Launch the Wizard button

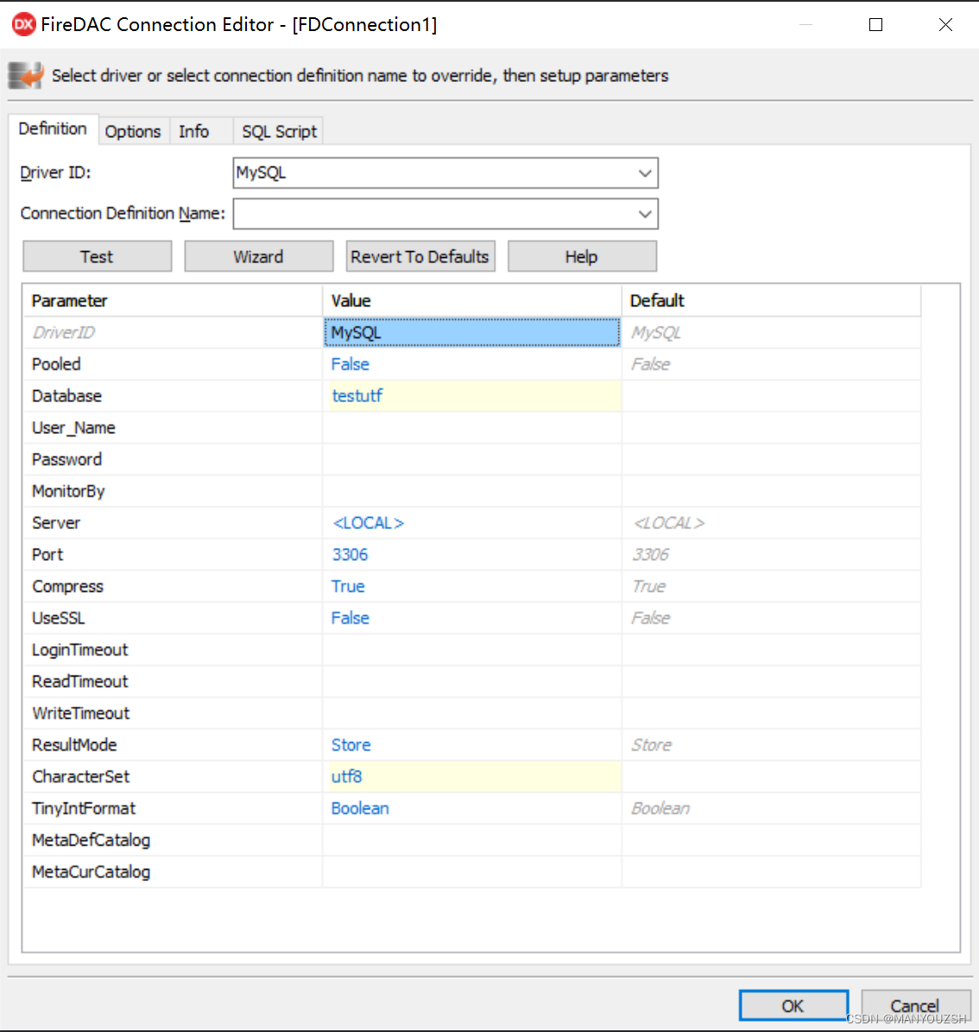(258, 256)
